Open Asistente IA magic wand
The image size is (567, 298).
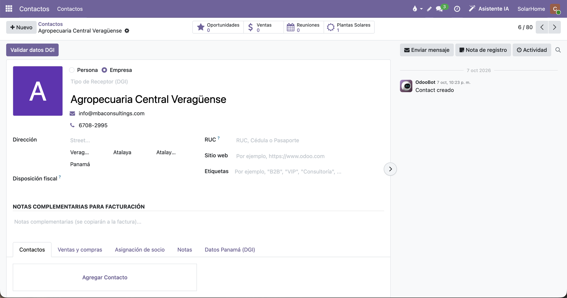(488, 9)
